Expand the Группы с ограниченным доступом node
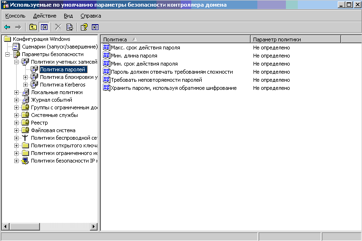Viewport: 362px width, 241px height. click(x=16, y=108)
